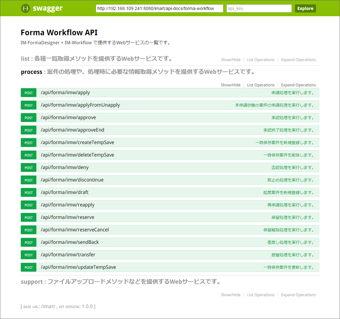340x319 pixels.
Task: Click POST badge for the deny endpoint
Action: click(x=29, y=167)
